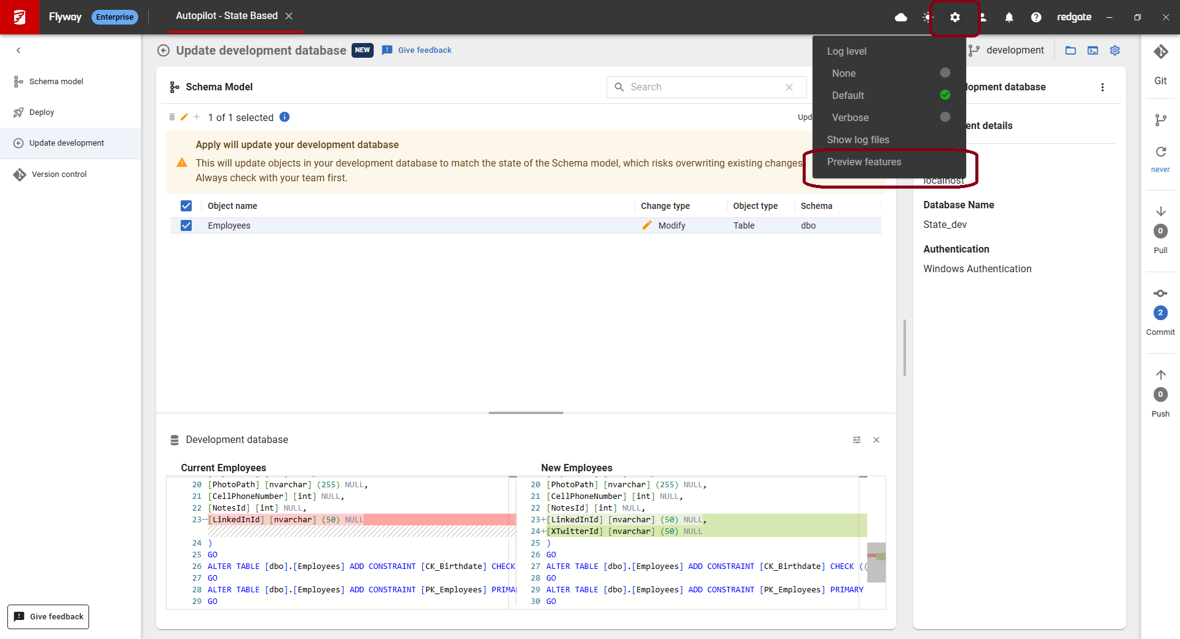The width and height of the screenshot is (1180, 639).
Task: Open the three-dot menu for development database
Action: pos(1102,87)
